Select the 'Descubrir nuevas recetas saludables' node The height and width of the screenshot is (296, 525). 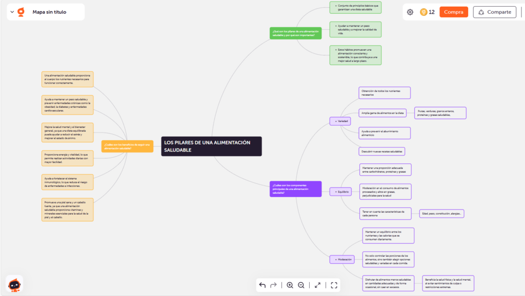tap(382, 151)
